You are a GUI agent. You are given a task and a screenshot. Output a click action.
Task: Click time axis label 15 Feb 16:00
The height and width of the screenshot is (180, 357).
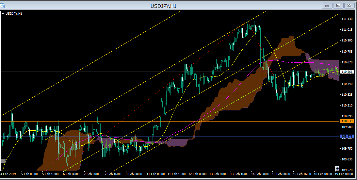coord(302,174)
